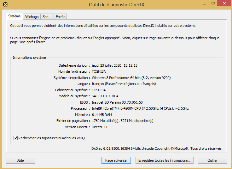The height and width of the screenshot is (169, 232).
Task: Minimize the DirectX diagnostic window
Action: click(205, 3)
